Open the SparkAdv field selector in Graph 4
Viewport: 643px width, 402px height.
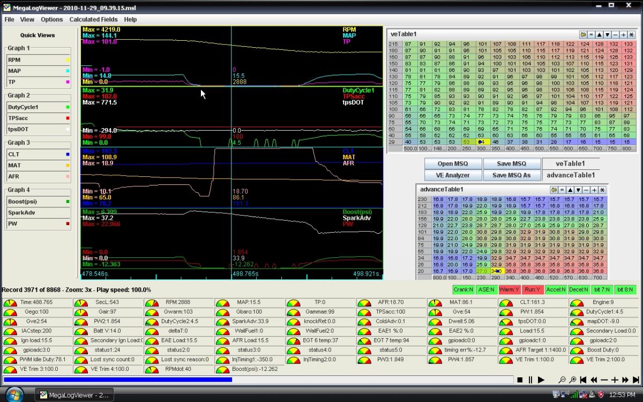click(x=38, y=213)
